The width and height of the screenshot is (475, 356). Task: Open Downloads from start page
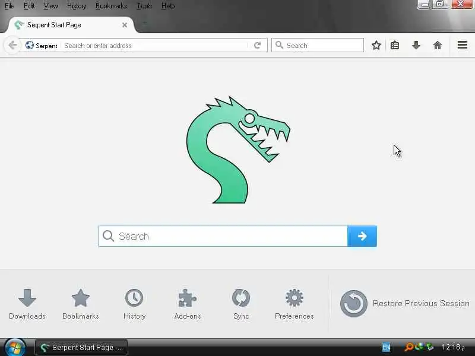pyautogui.click(x=27, y=304)
